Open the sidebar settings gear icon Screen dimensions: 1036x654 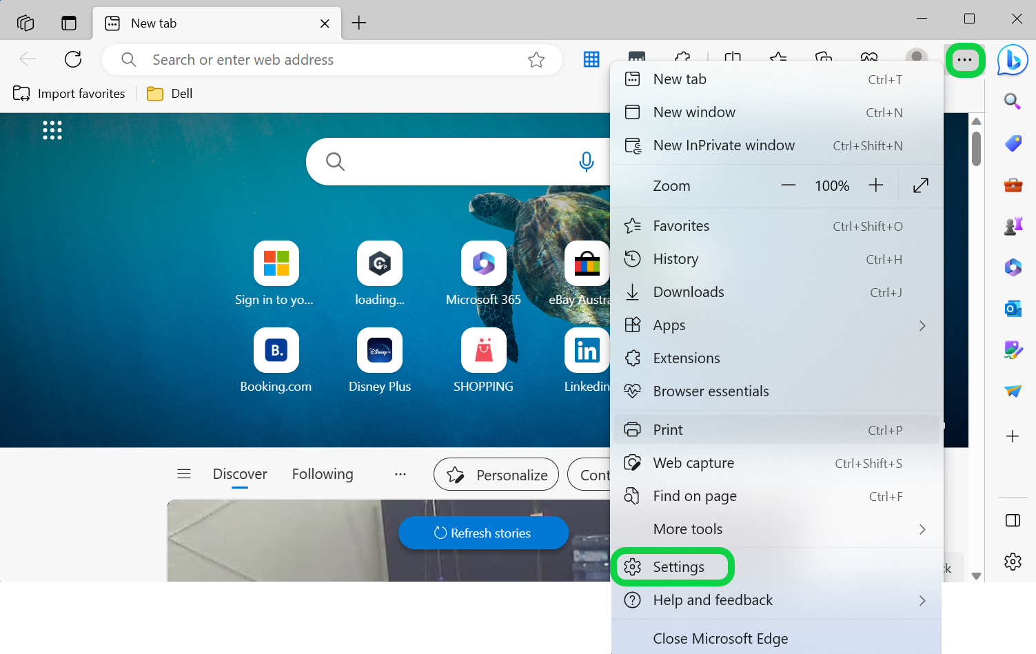pos(1013,562)
